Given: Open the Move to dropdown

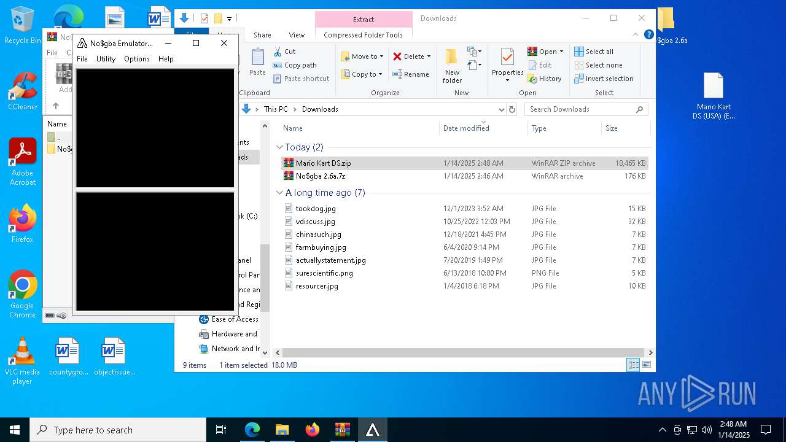Looking at the screenshot, I should (x=362, y=56).
